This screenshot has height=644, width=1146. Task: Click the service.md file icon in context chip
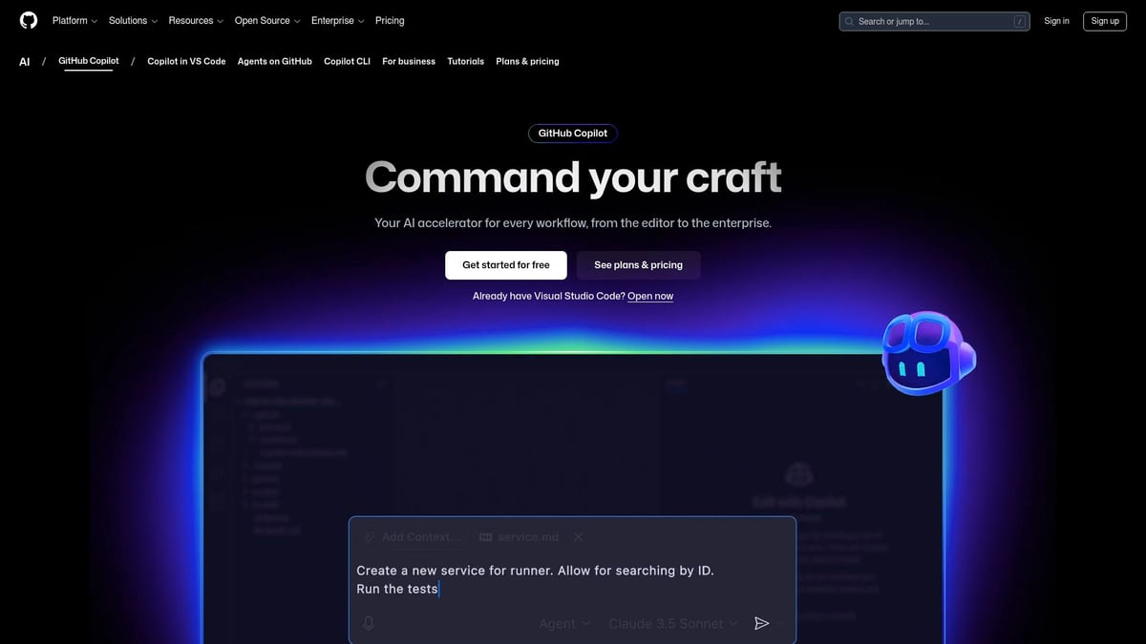(x=485, y=536)
